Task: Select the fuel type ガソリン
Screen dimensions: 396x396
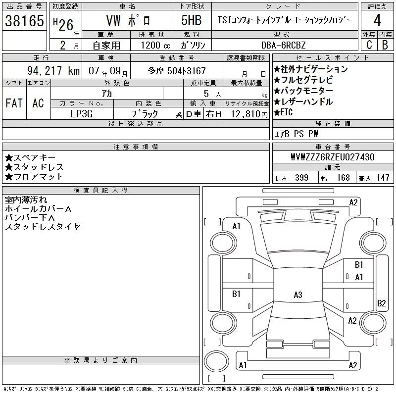Action: point(193,45)
